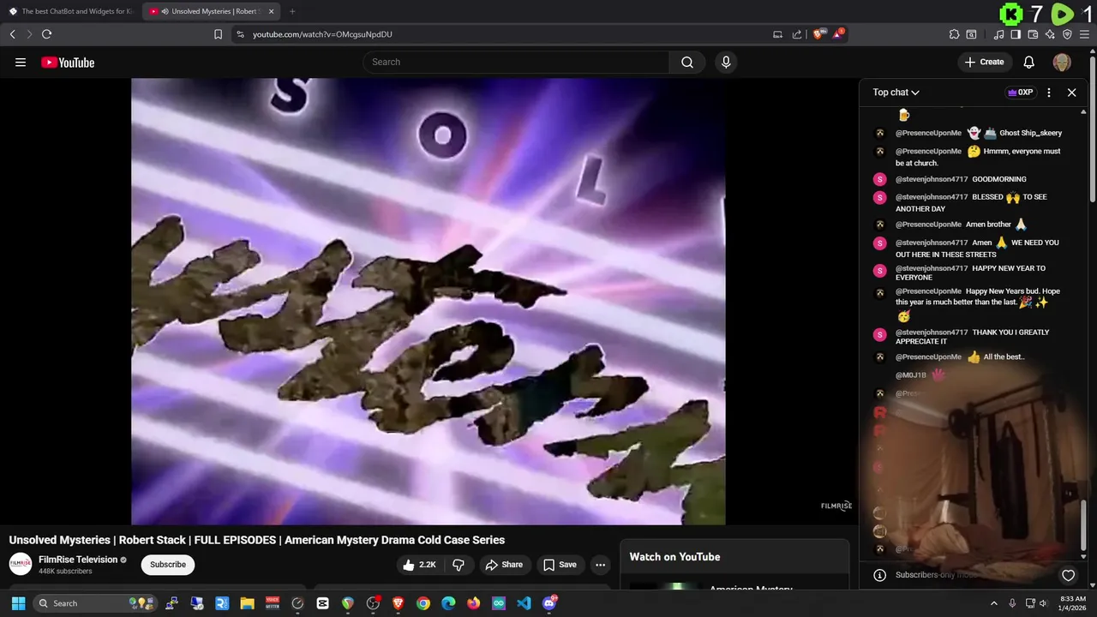1097x617 pixels.
Task: Open Discord from the taskbar
Action: coord(549,603)
